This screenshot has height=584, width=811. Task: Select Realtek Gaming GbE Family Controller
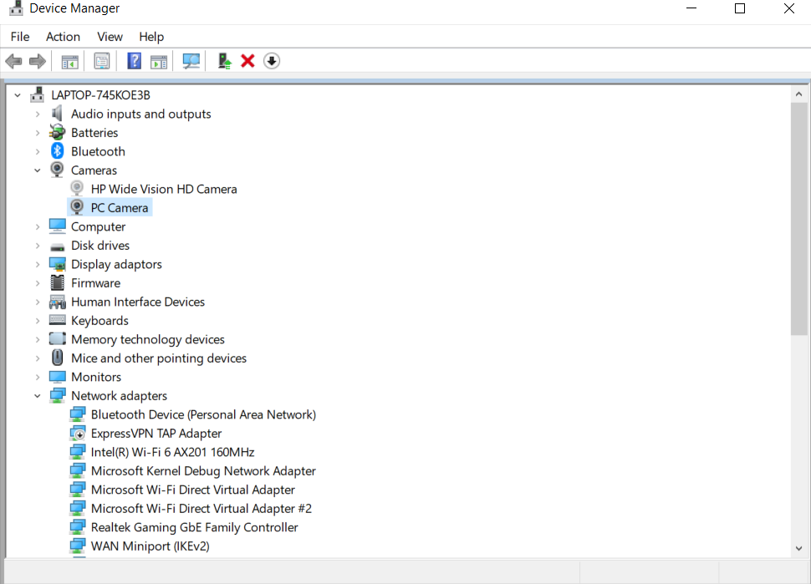click(x=195, y=527)
